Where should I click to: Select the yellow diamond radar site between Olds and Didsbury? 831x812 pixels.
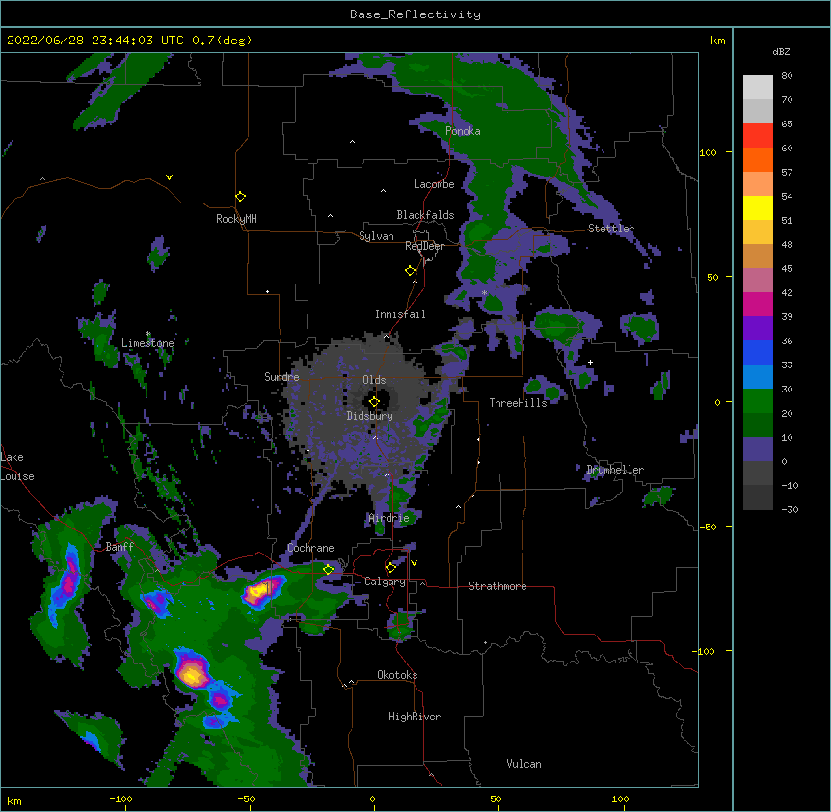[374, 402]
